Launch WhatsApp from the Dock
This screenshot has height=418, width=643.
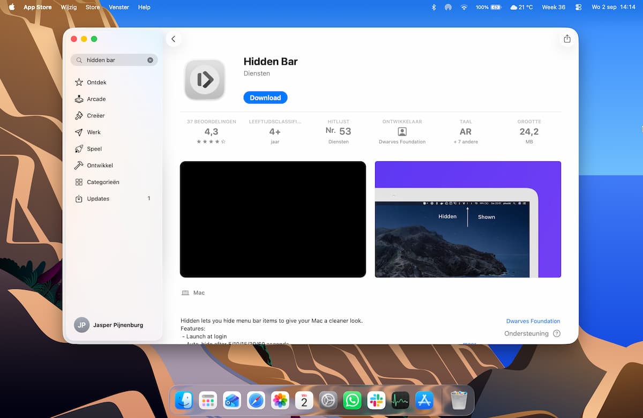pyautogui.click(x=352, y=400)
